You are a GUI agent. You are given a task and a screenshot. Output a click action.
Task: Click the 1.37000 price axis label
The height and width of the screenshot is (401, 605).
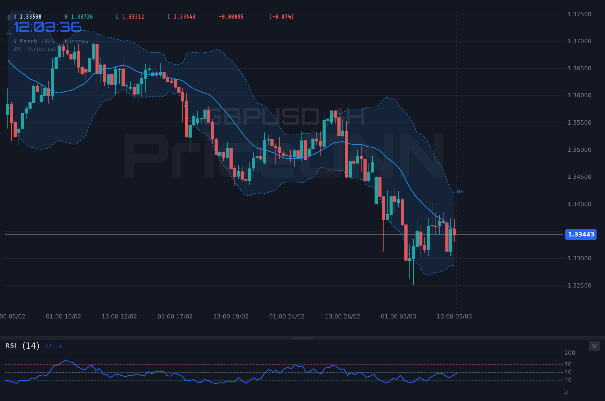pos(579,41)
